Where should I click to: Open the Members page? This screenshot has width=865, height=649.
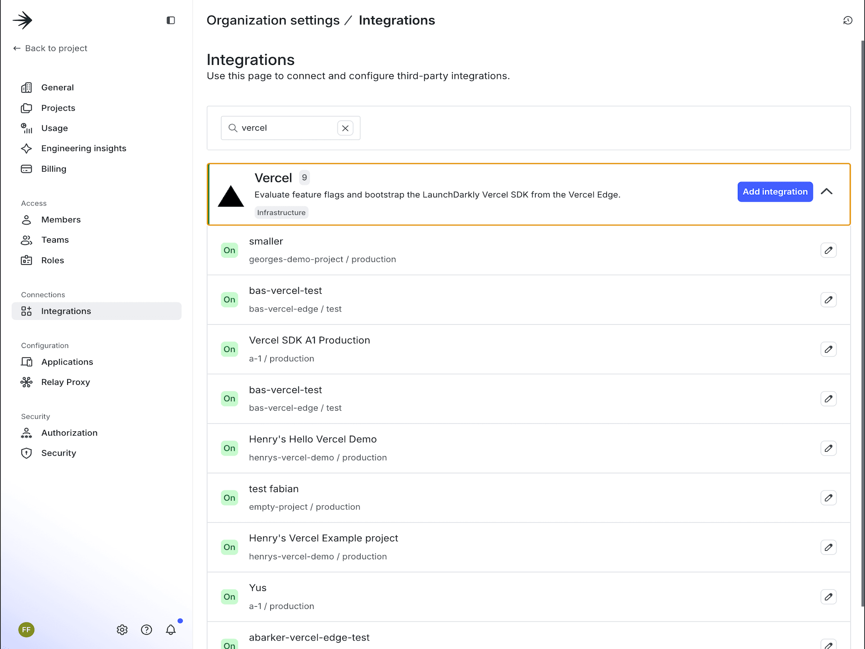click(x=61, y=219)
